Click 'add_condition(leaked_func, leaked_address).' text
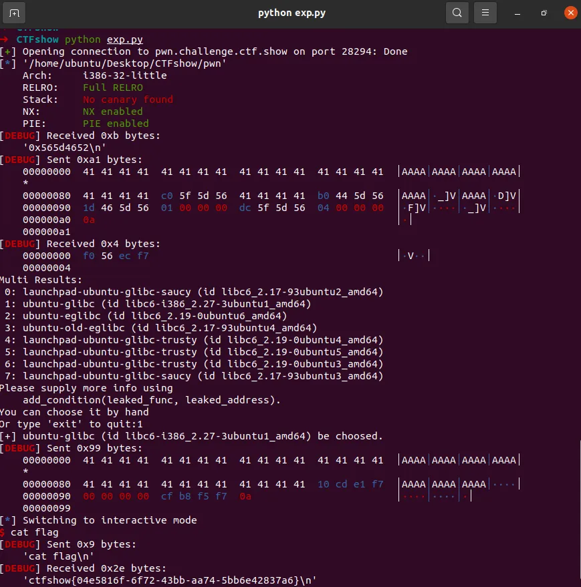Screen dimensions: 581x587 coord(152,400)
